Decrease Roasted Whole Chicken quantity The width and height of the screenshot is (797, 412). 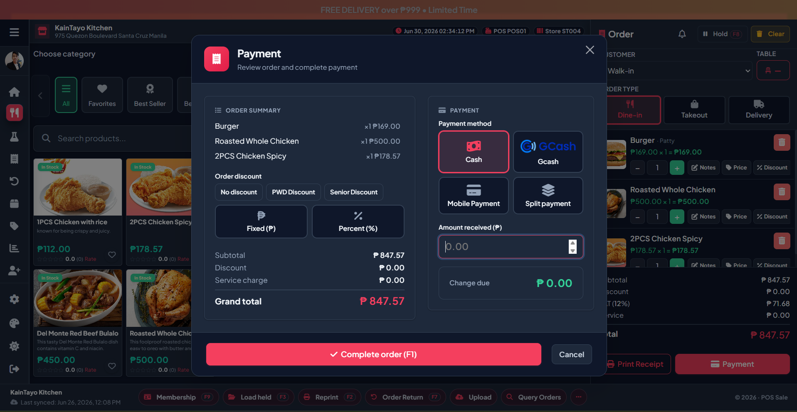click(637, 217)
